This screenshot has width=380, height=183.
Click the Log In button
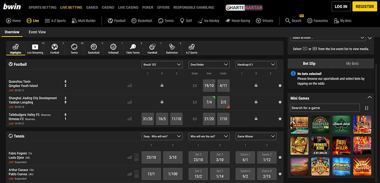click(341, 6)
